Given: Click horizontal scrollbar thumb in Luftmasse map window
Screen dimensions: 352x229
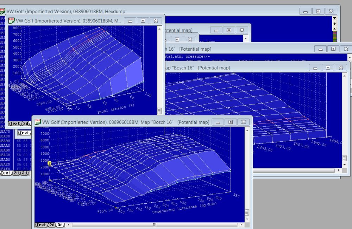Looking at the screenshot, I should [154, 225].
